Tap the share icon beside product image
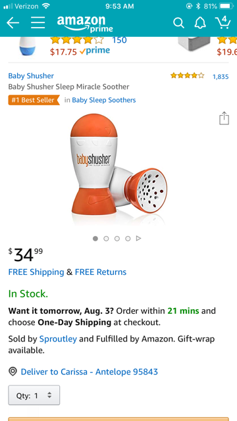Screen dimensions: 237x421 (224, 118)
